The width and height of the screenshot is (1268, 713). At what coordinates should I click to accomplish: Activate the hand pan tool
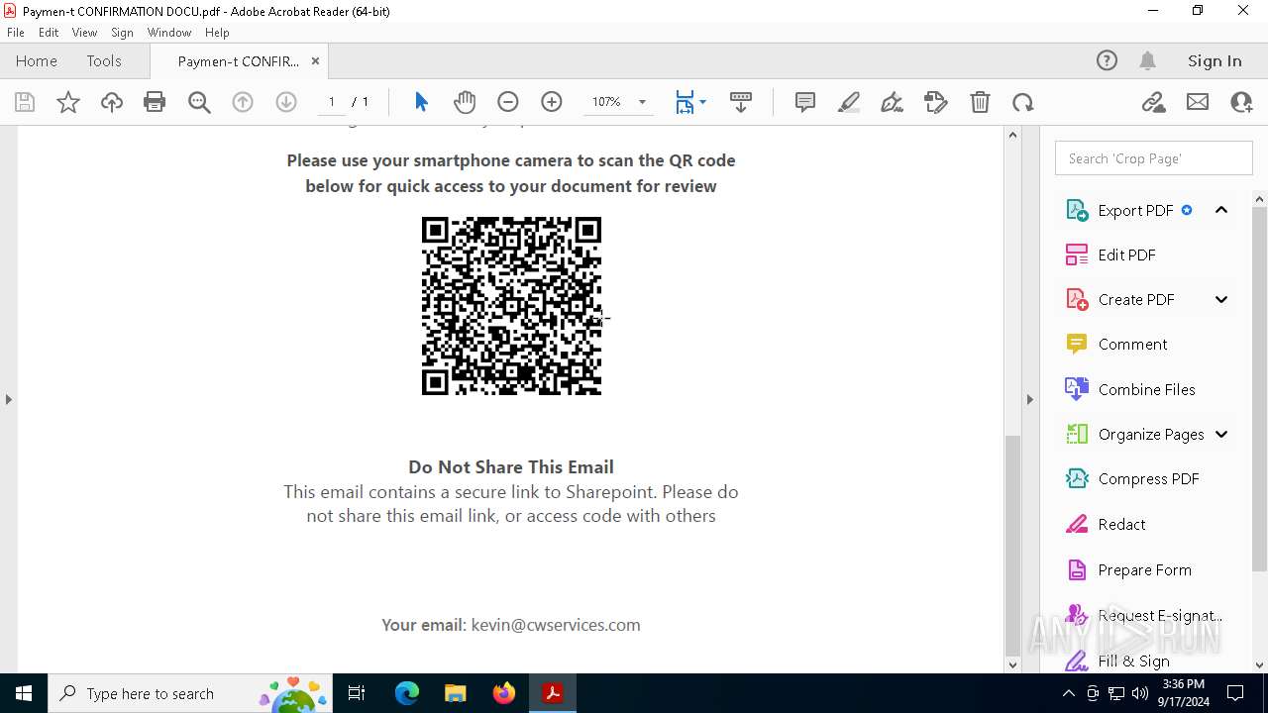click(465, 102)
